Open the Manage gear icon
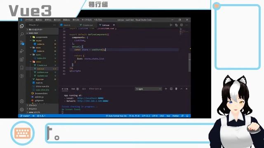 coord(22,110)
